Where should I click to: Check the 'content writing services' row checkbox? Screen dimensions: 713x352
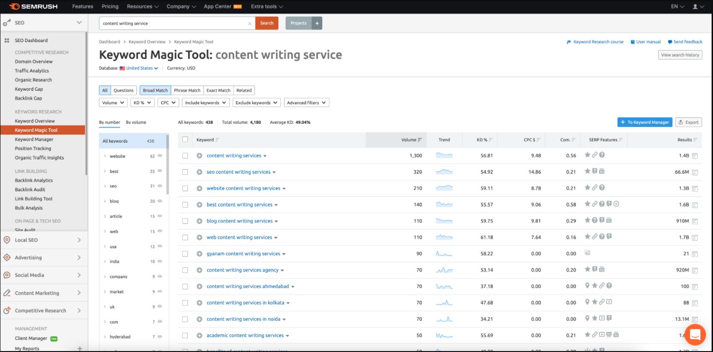click(x=185, y=156)
